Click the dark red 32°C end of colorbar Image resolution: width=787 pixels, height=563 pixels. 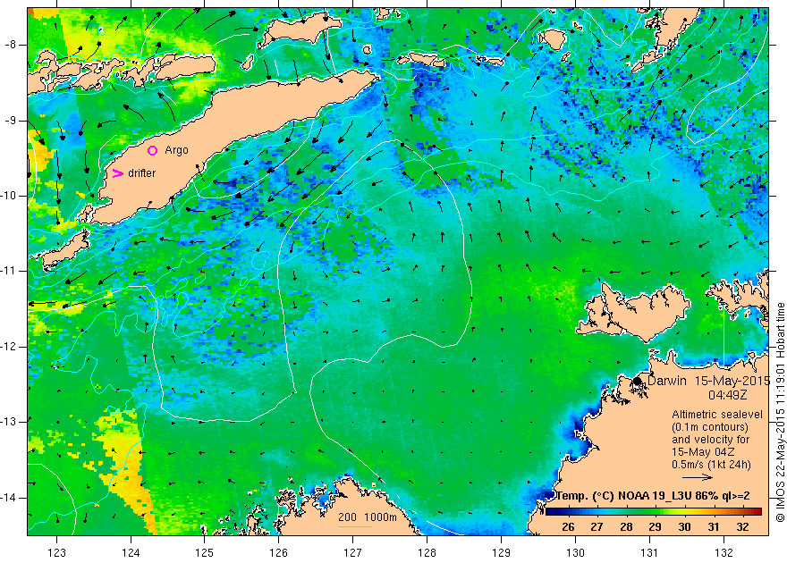point(753,512)
